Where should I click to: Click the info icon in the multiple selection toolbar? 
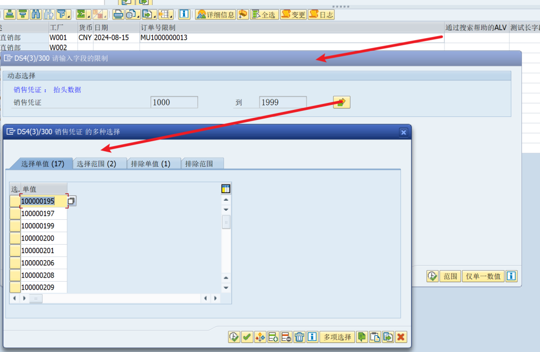point(312,337)
